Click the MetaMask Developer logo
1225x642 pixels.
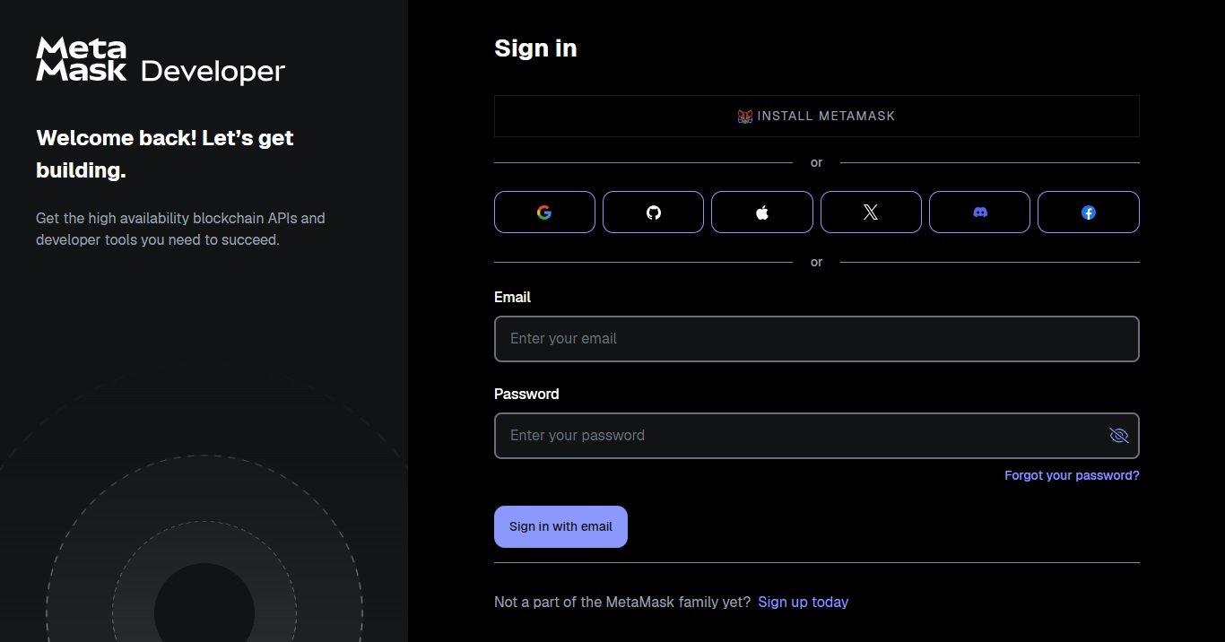tap(160, 59)
